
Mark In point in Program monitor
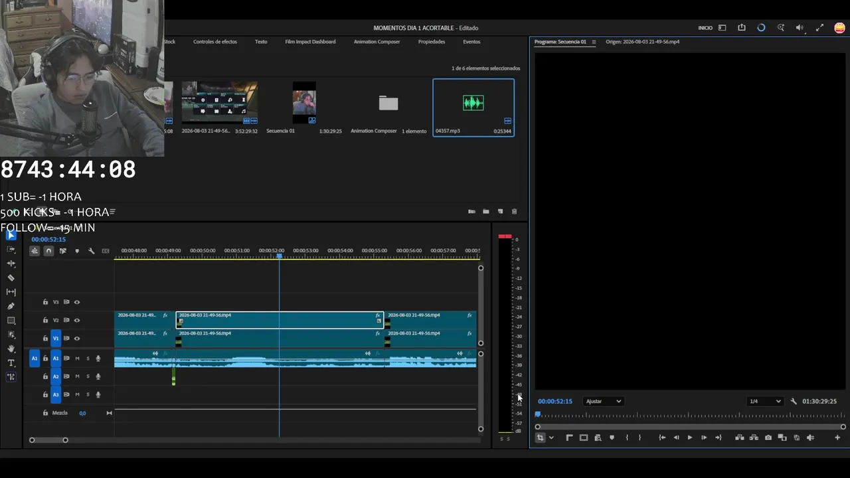tap(627, 438)
